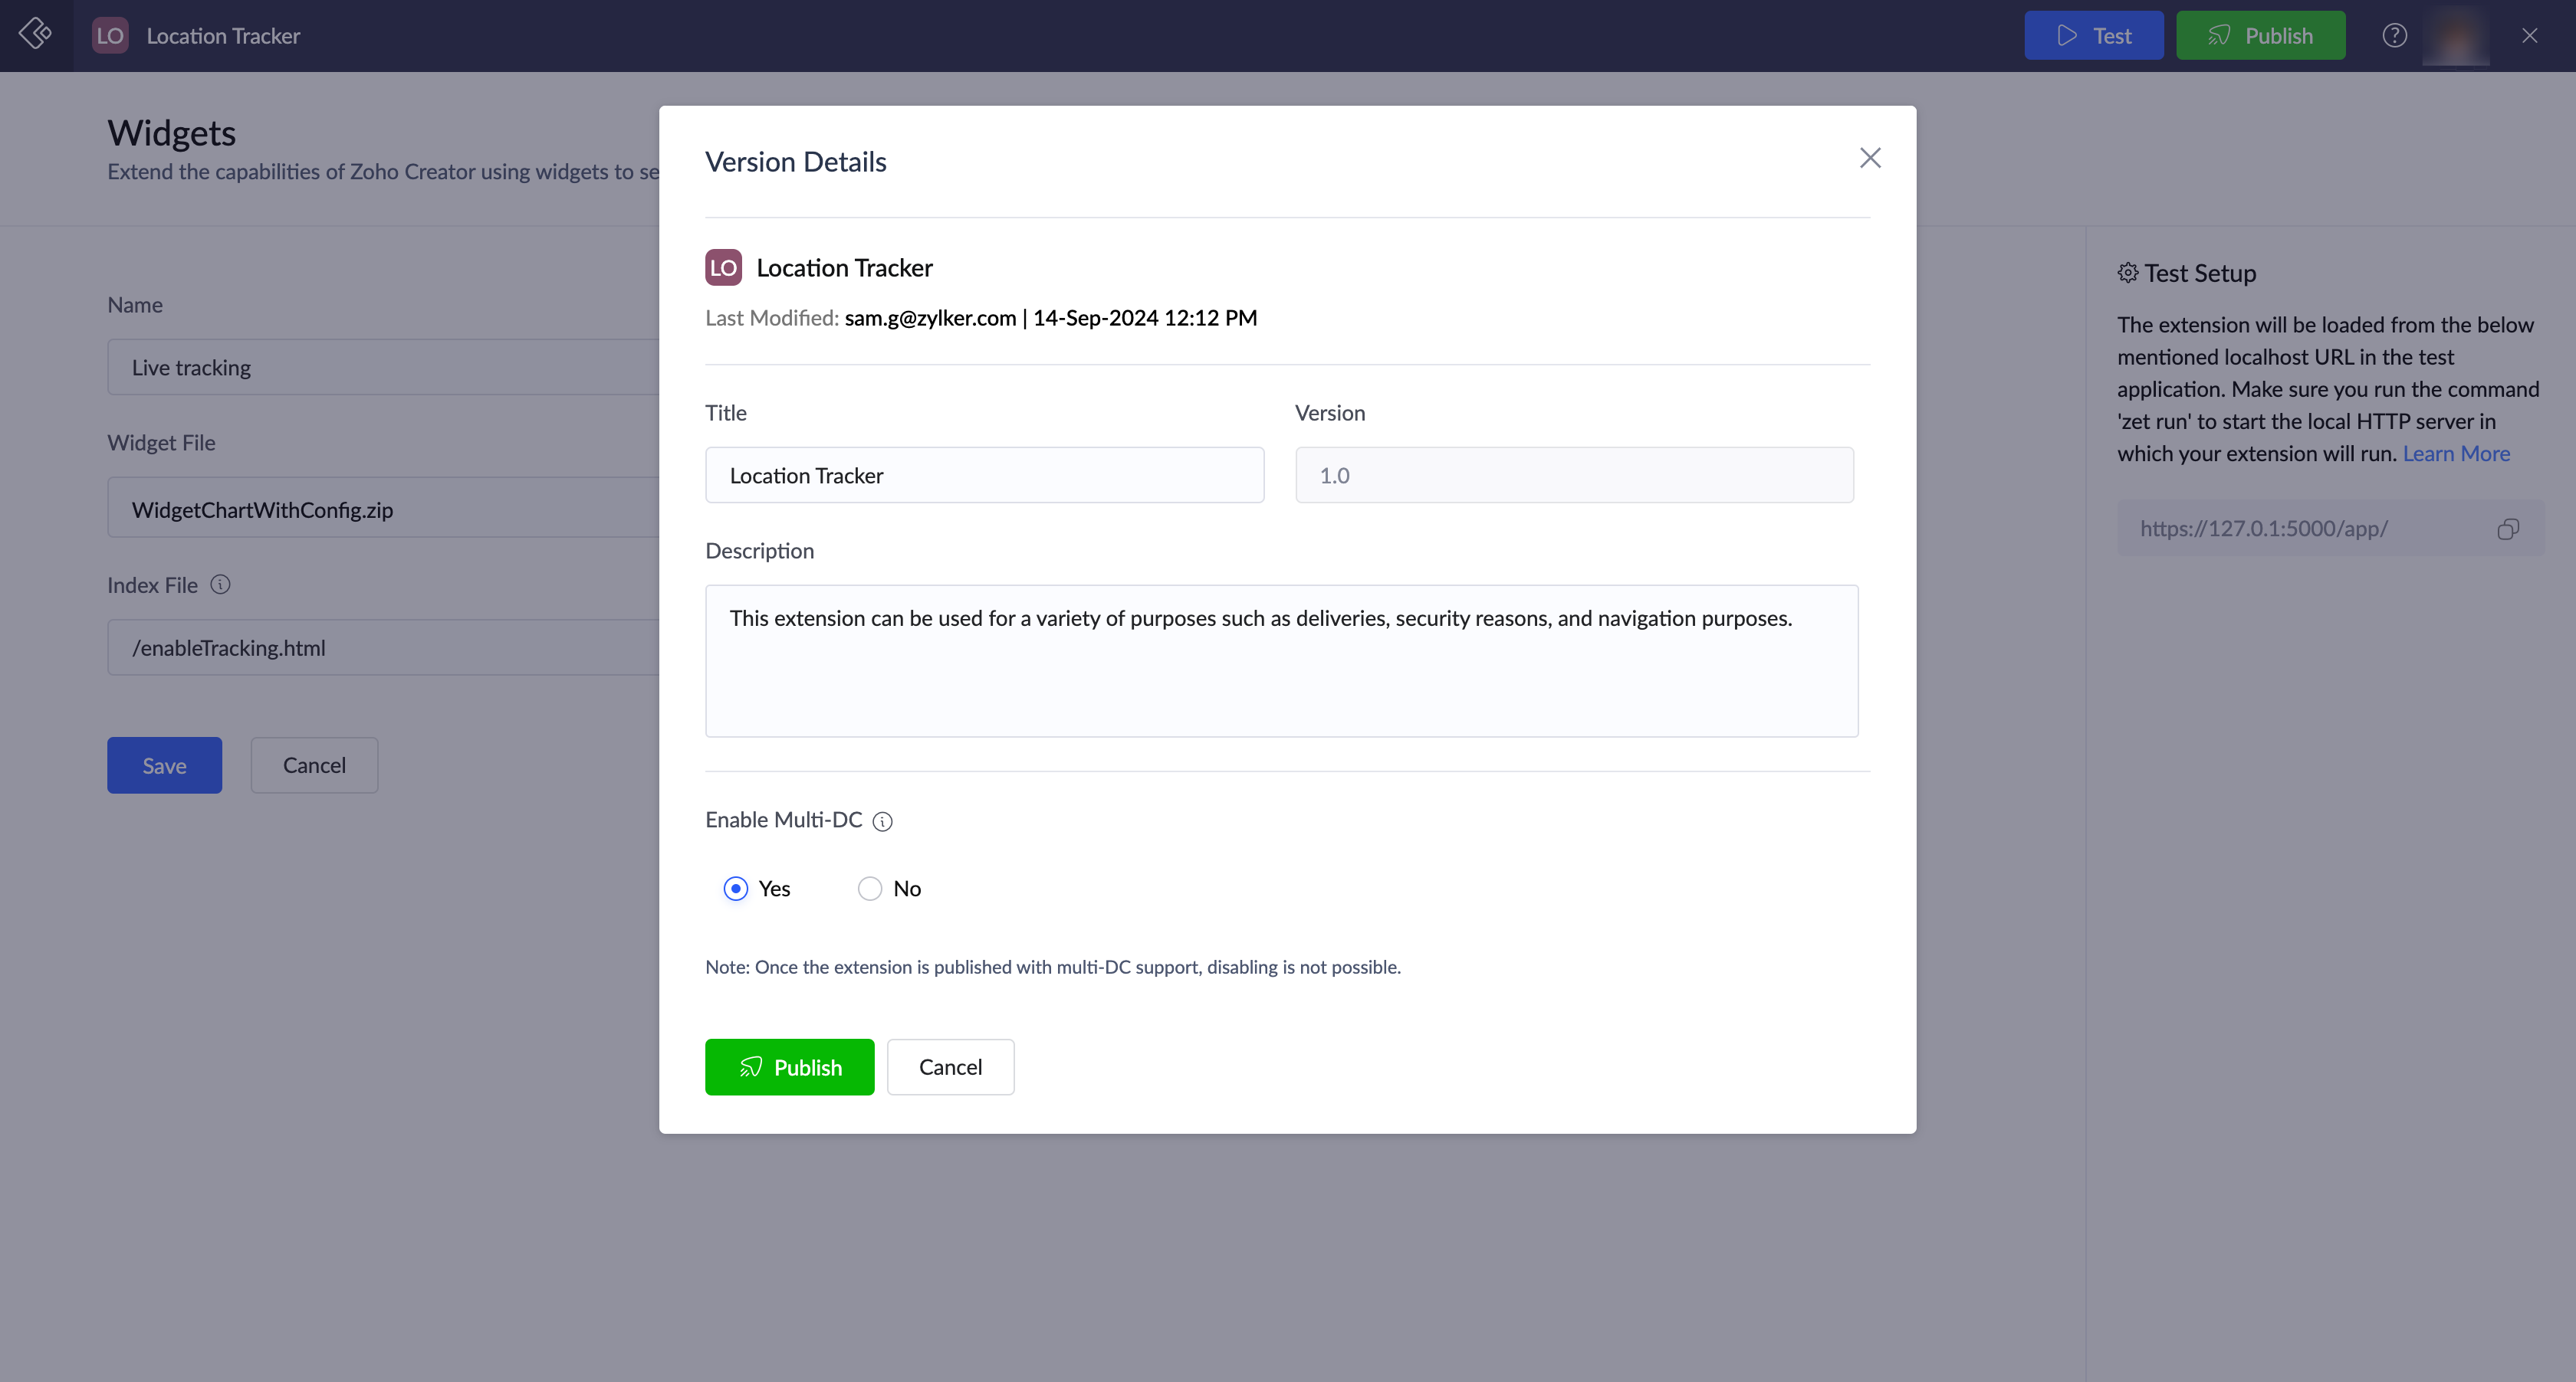
Task: Click the Zoho Creator back logo icon
Action: pyautogui.click(x=36, y=35)
